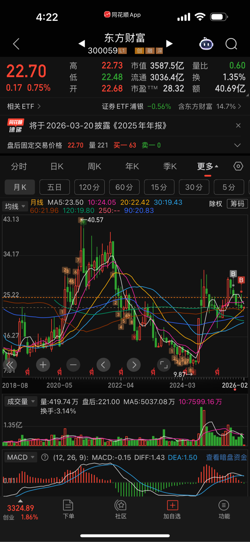Select 15分 period button
The height and width of the screenshot is (542, 250).
pyautogui.click(x=159, y=187)
